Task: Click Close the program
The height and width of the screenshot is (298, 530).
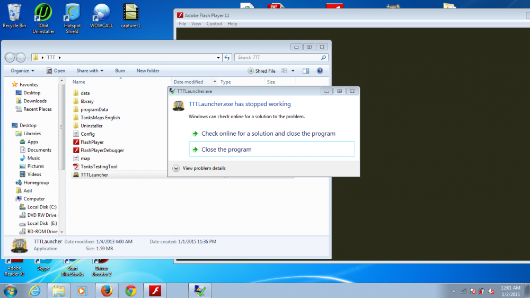Action: (226, 150)
